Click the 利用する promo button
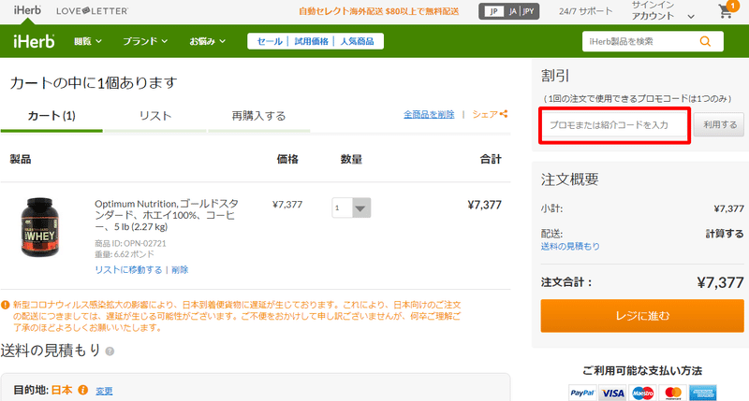This screenshot has width=749, height=401. (x=719, y=125)
